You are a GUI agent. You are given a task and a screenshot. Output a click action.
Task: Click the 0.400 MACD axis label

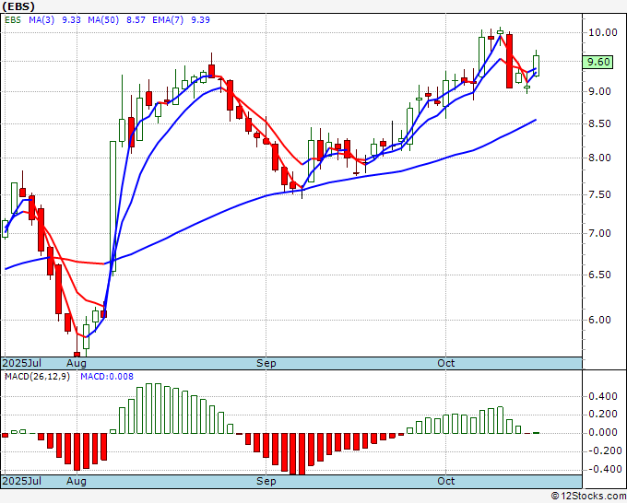pos(603,396)
